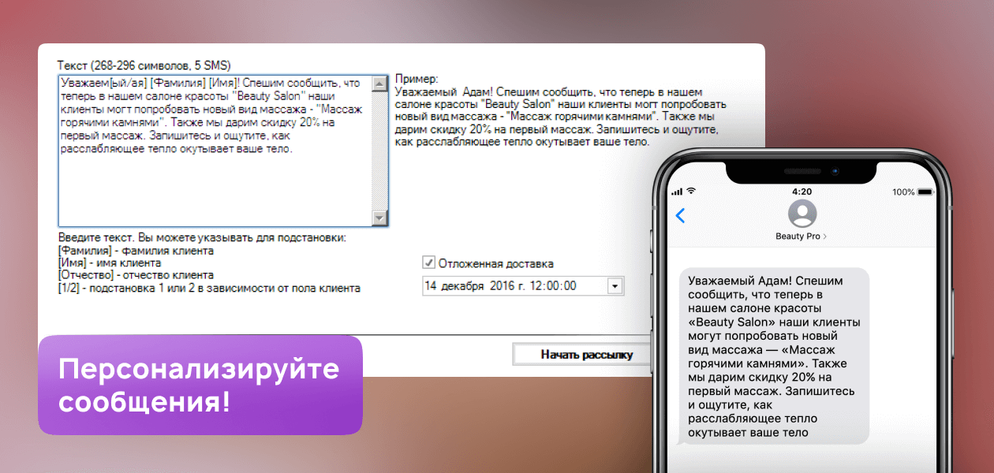Select the day 14 in the date field
Image resolution: width=994 pixels, height=473 pixels.
coord(431,286)
